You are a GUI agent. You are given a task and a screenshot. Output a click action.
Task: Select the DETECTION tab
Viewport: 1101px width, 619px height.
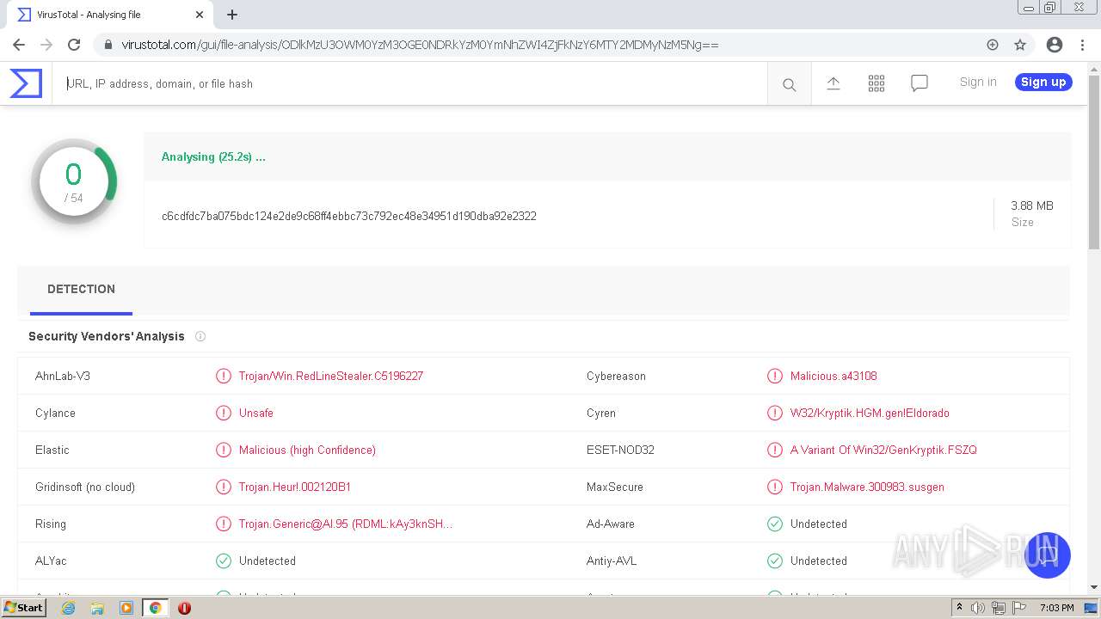[81, 289]
